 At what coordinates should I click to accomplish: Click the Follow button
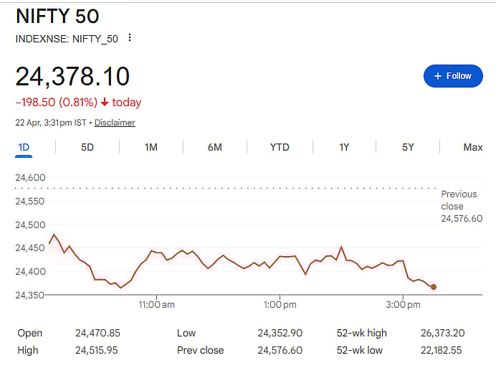coord(453,76)
